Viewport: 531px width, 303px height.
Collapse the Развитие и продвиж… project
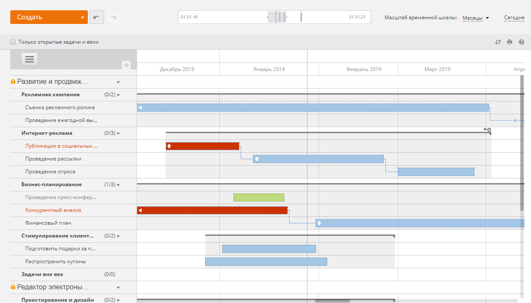coord(118,82)
